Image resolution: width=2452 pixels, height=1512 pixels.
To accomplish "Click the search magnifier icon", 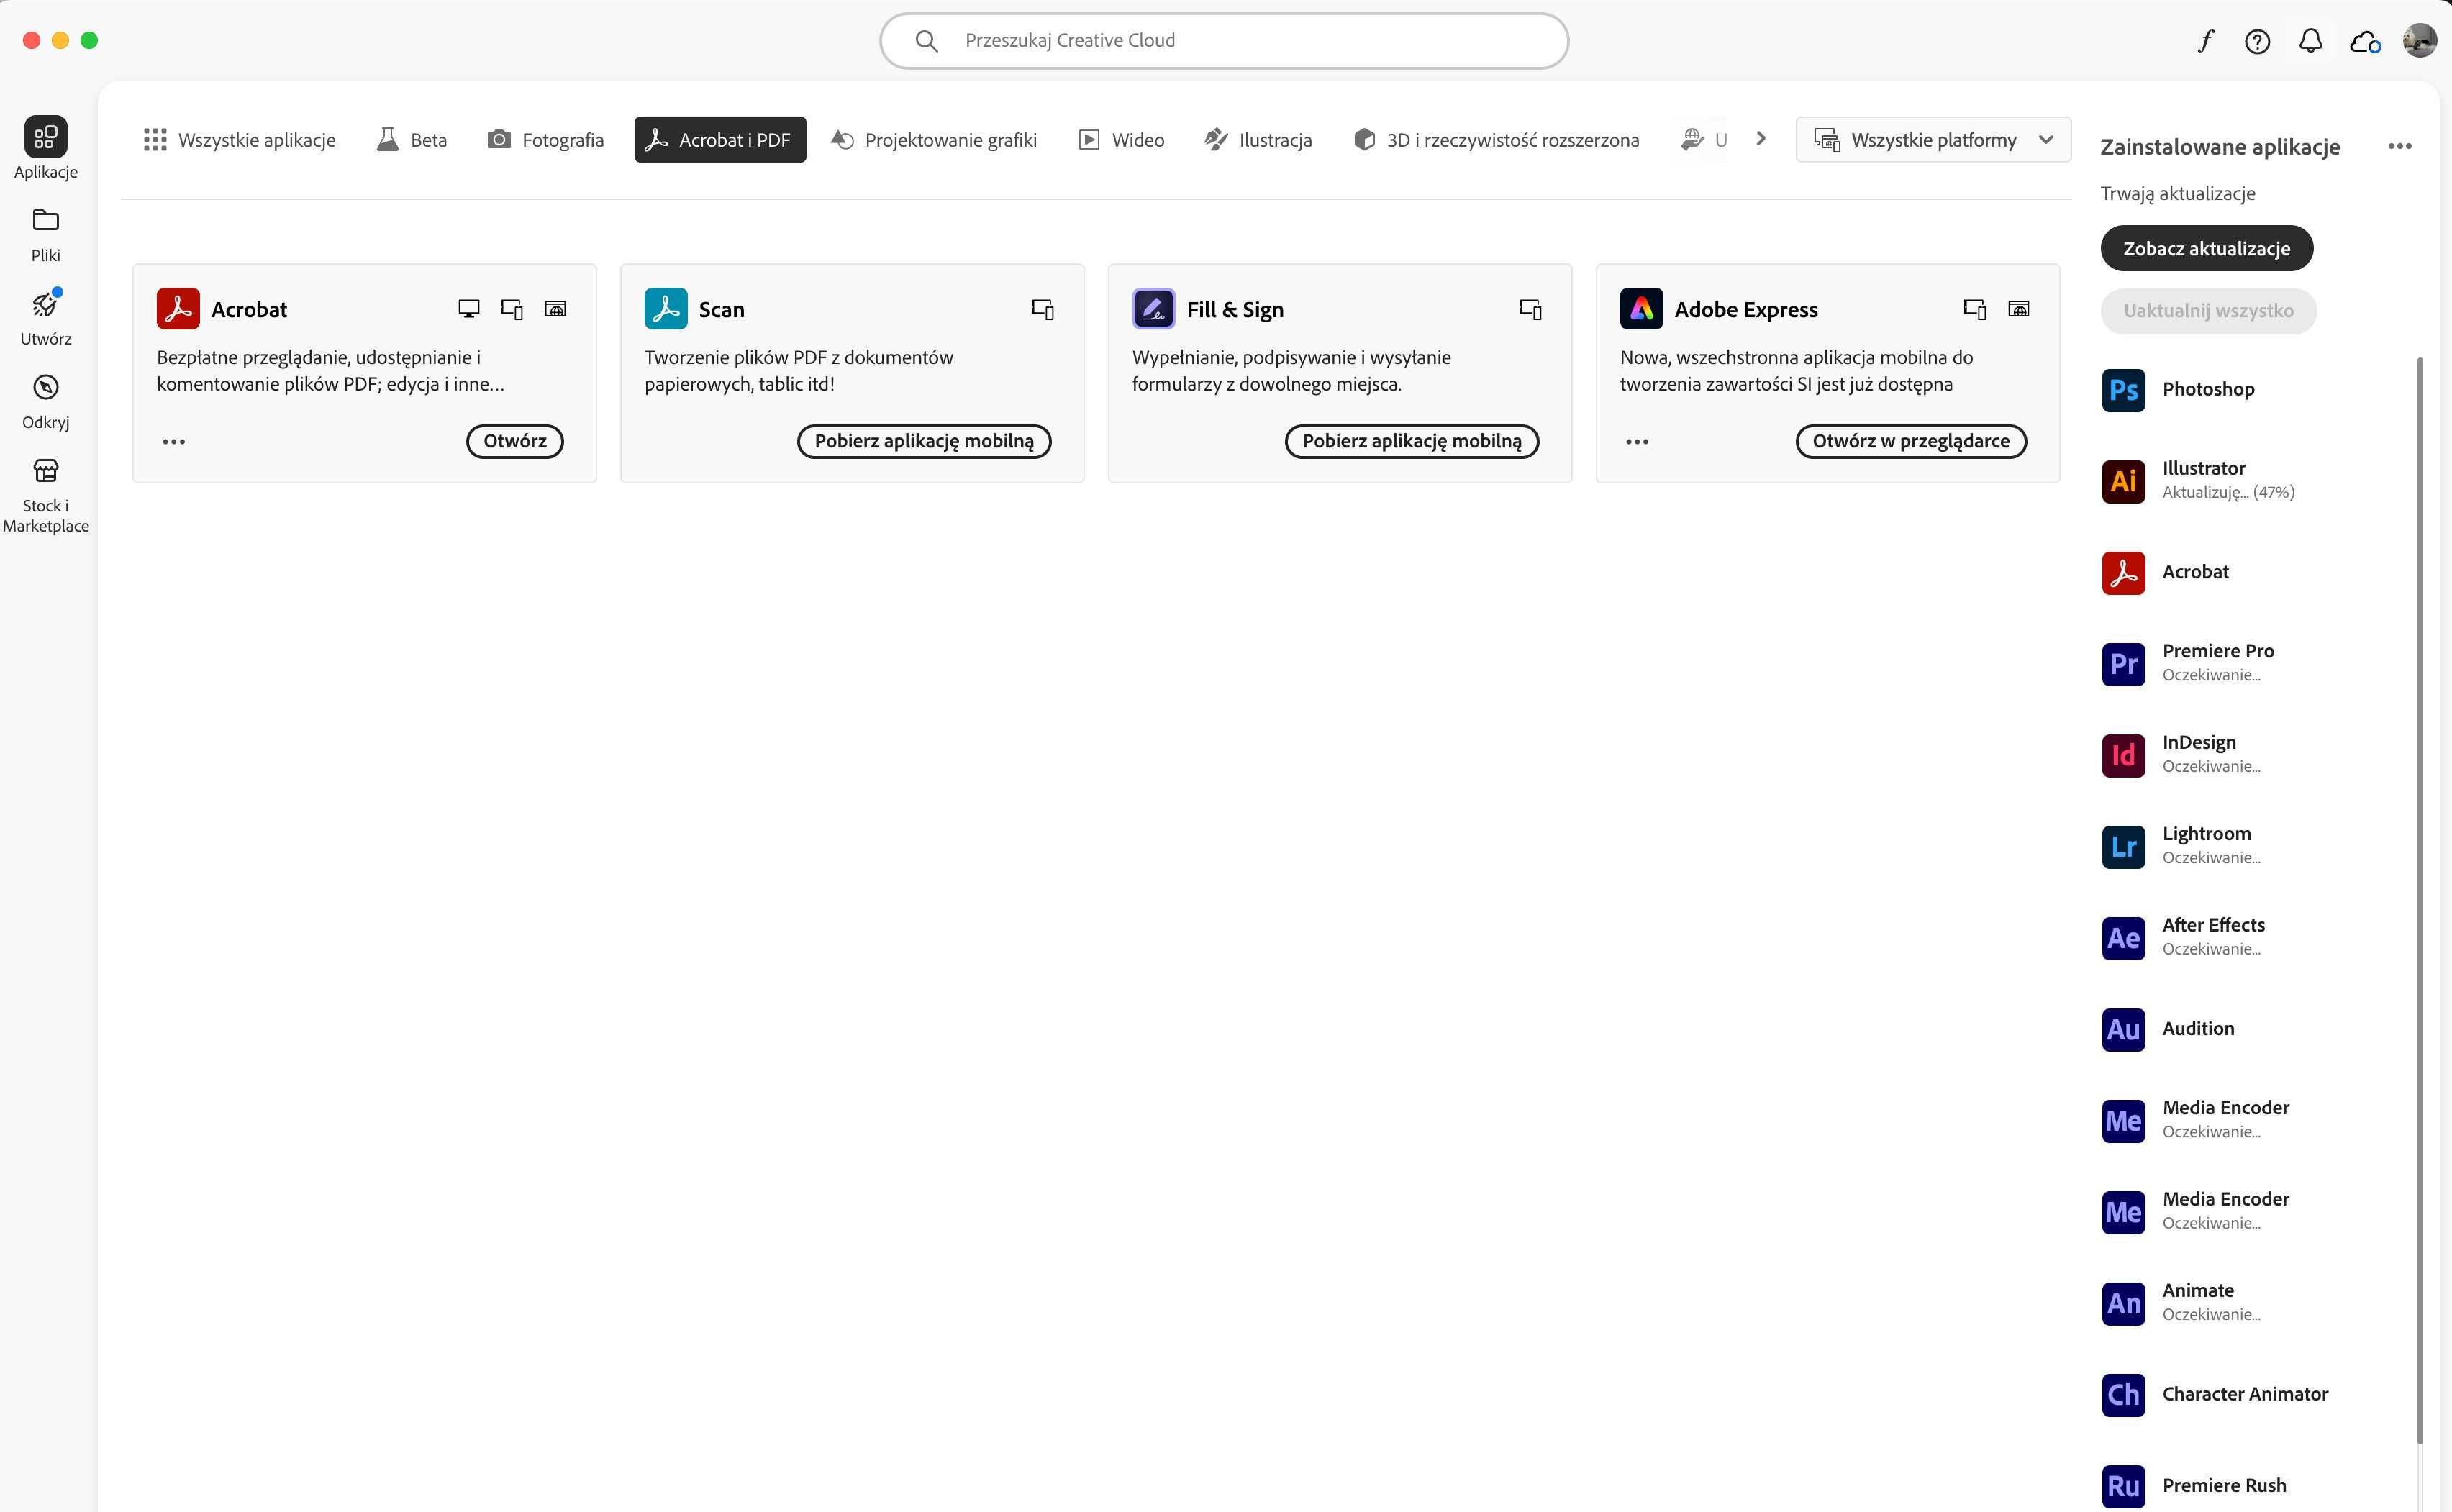I will (x=926, y=41).
